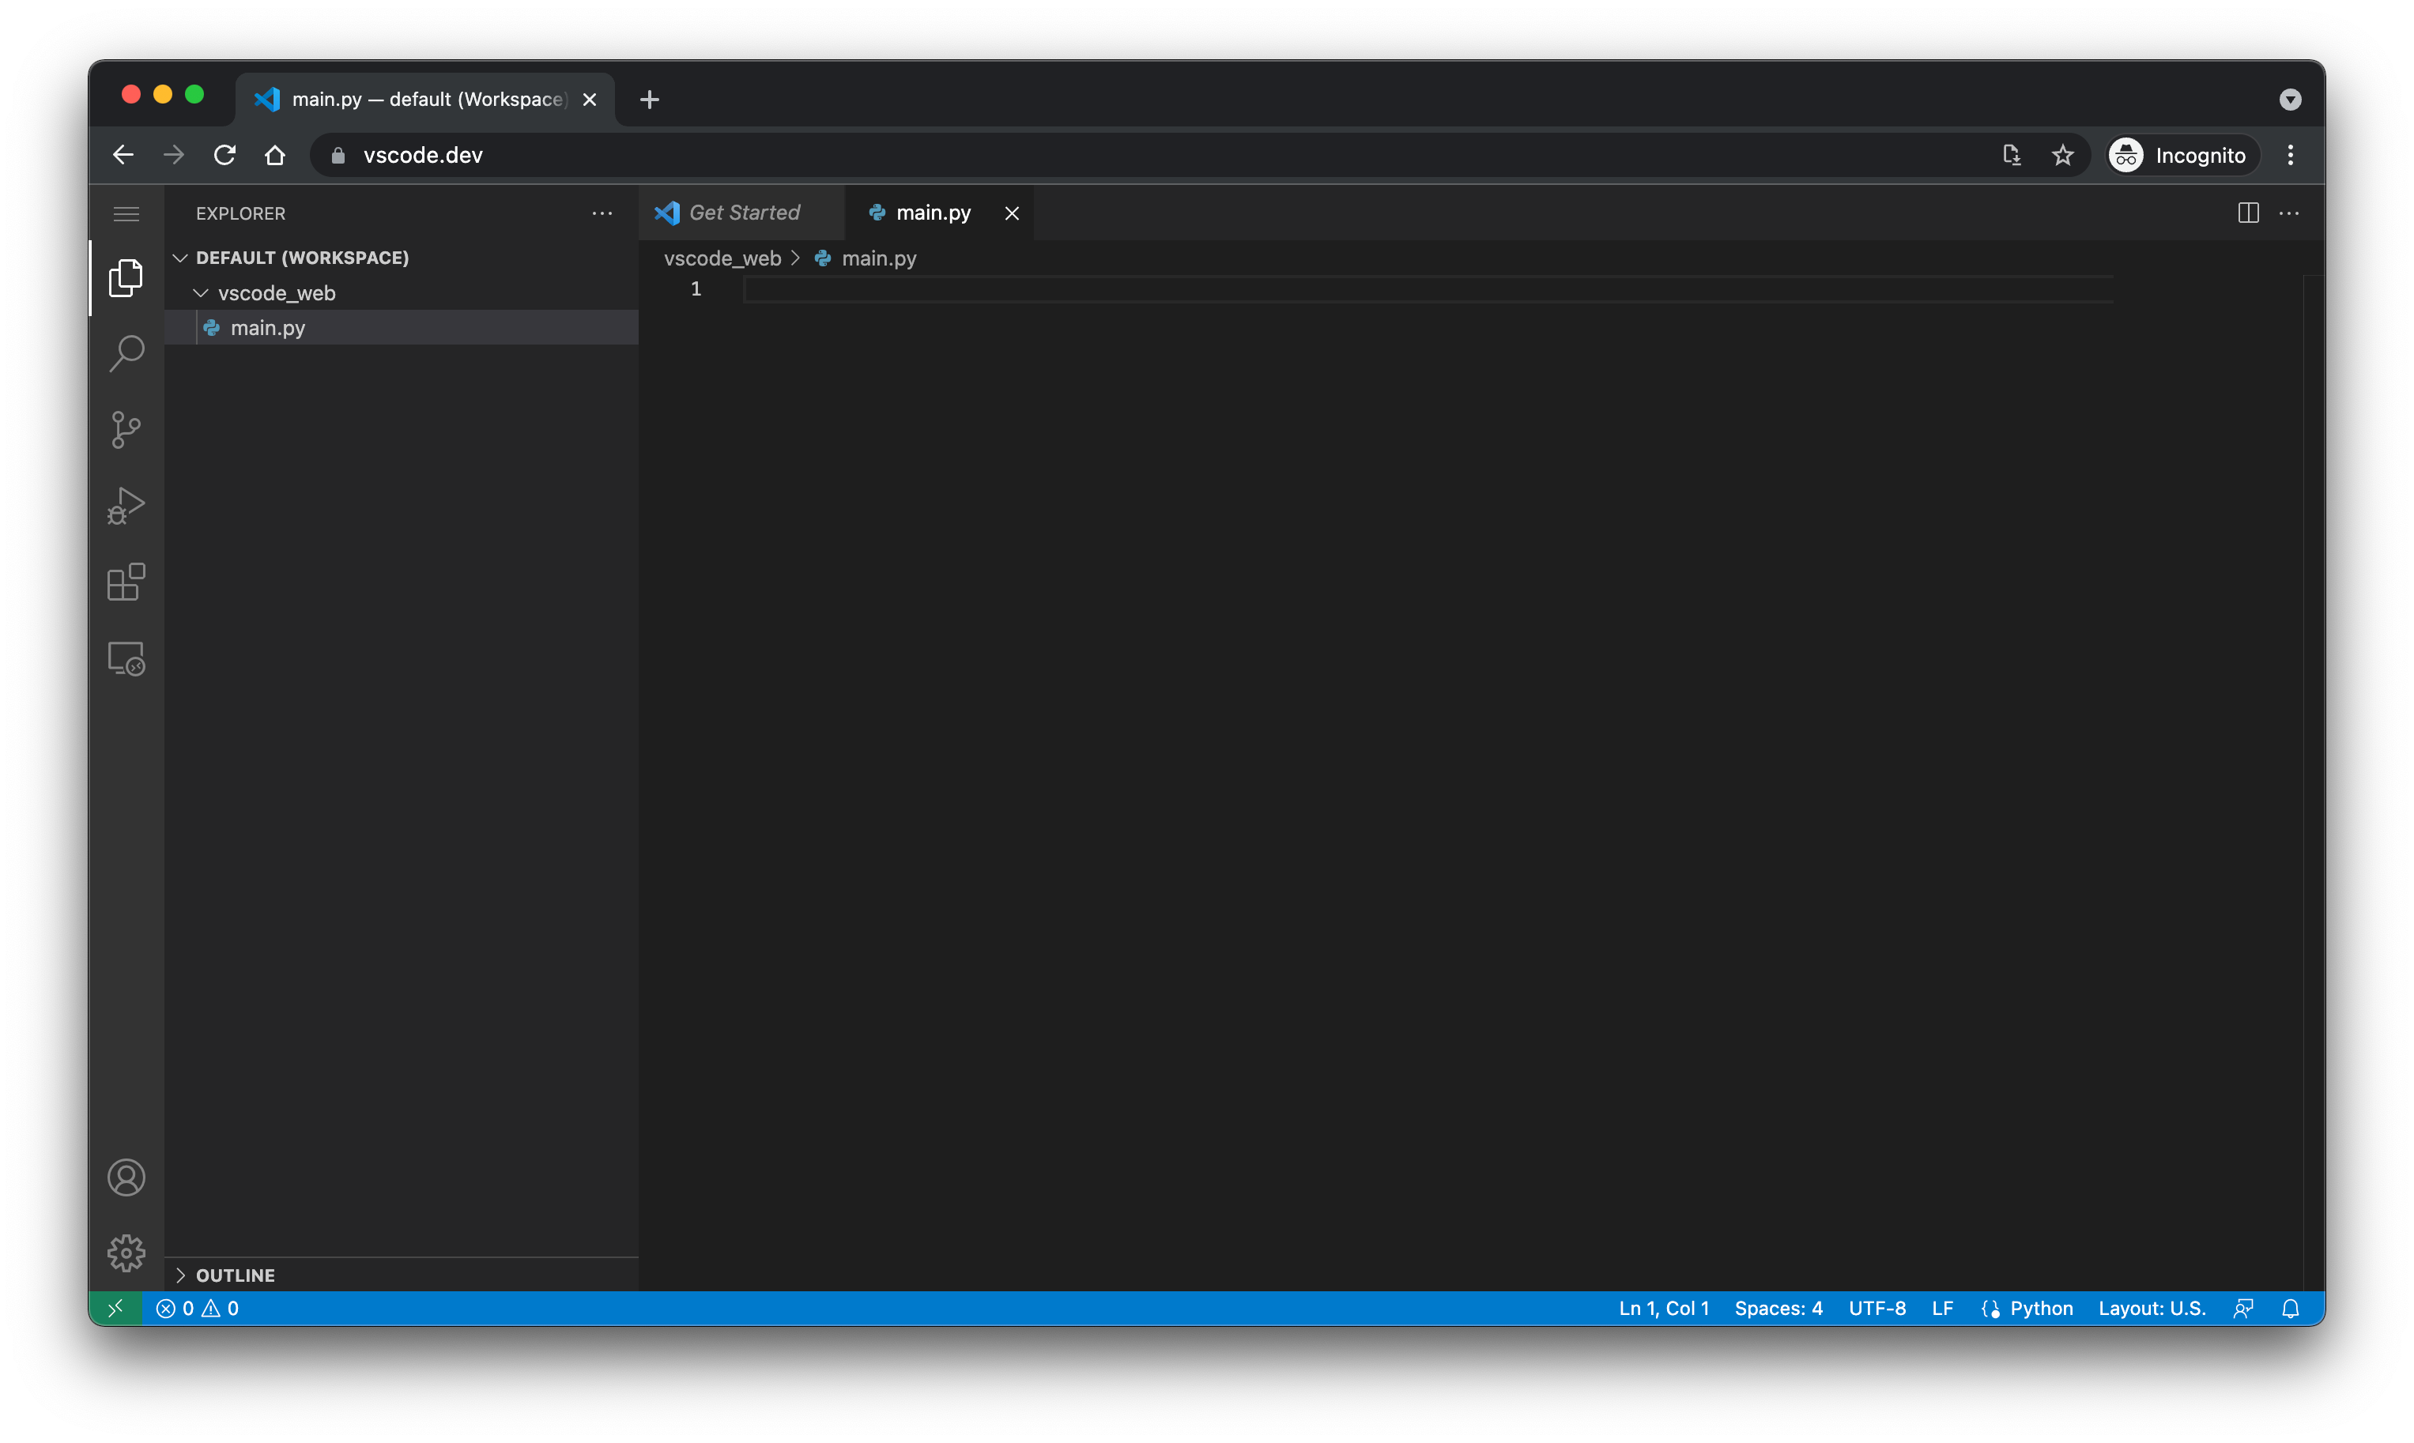Switch to the Get Started tab
2414x1443 pixels.
coord(743,213)
